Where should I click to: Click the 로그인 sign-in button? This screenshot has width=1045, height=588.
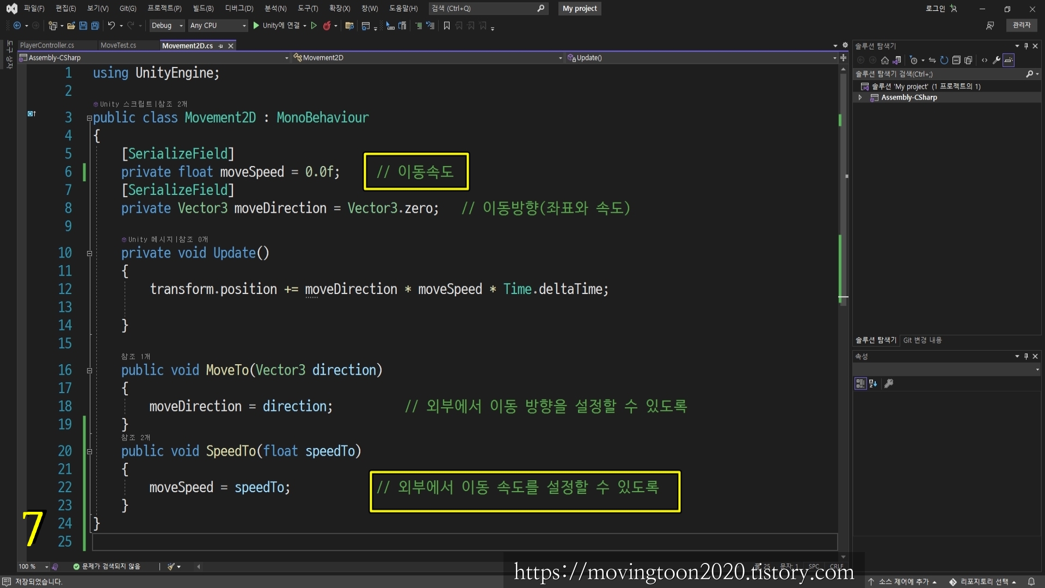(x=941, y=9)
